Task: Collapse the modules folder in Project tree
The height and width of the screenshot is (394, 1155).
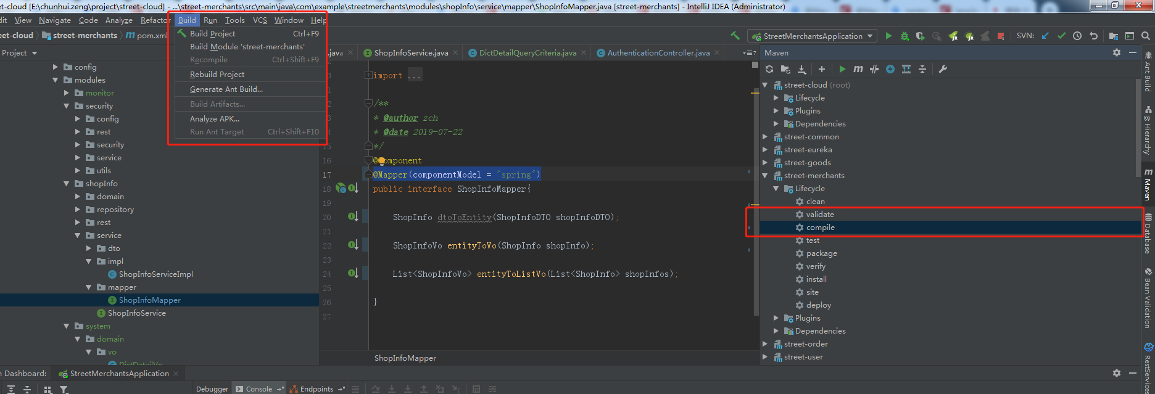Action: click(x=56, y=80)
